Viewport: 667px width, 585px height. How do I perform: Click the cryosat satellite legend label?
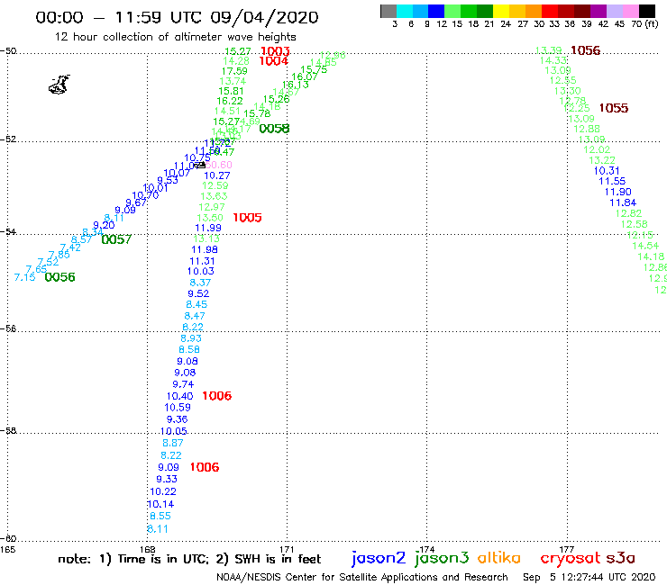tap(571, 558)
